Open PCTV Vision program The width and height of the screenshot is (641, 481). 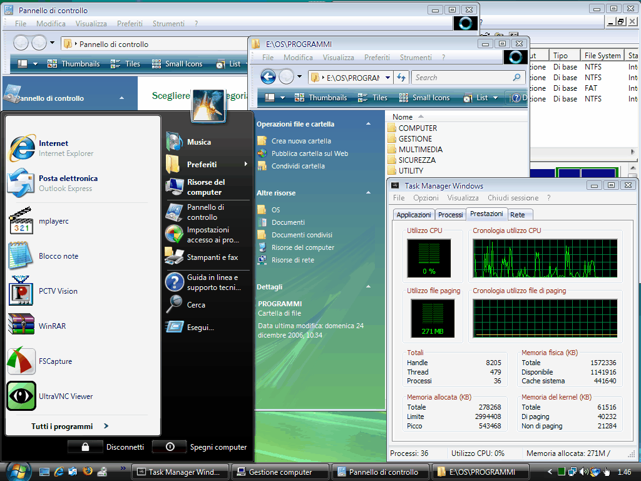43,291
